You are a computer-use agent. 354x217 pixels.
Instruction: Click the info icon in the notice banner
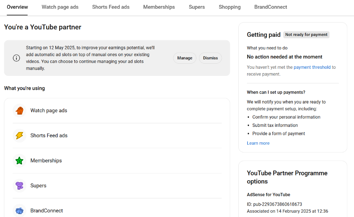coord(16,58)
